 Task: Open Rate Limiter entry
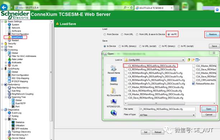pos(17,59)
